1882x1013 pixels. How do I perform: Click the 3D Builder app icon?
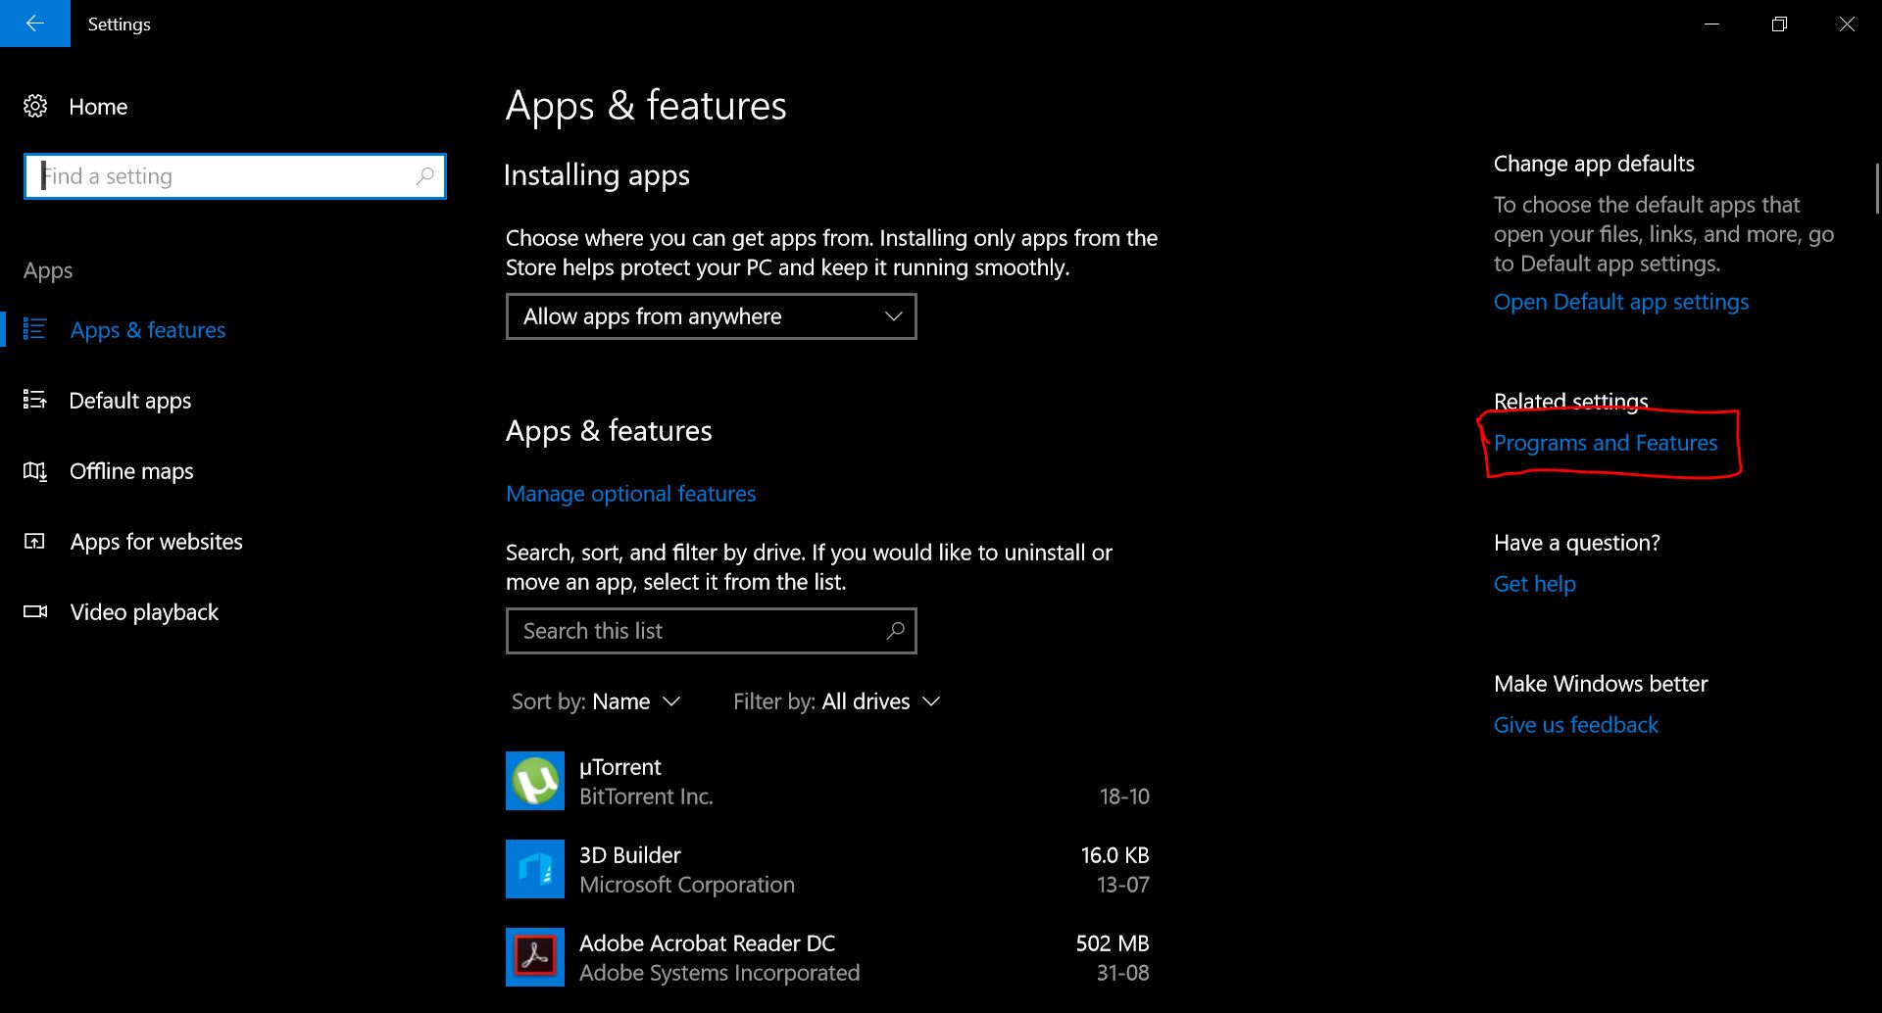[x=534, y=869]
